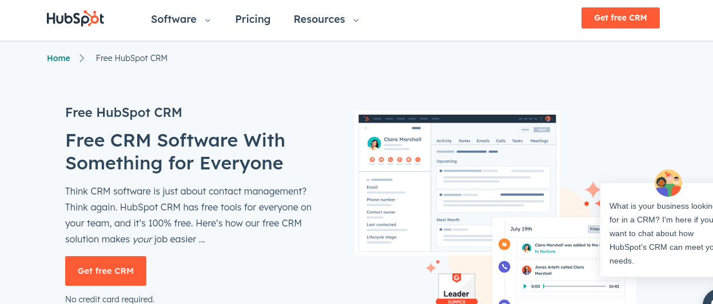Click the main Free CRM Software heading
713x304 pixels.
click(175, 152)
